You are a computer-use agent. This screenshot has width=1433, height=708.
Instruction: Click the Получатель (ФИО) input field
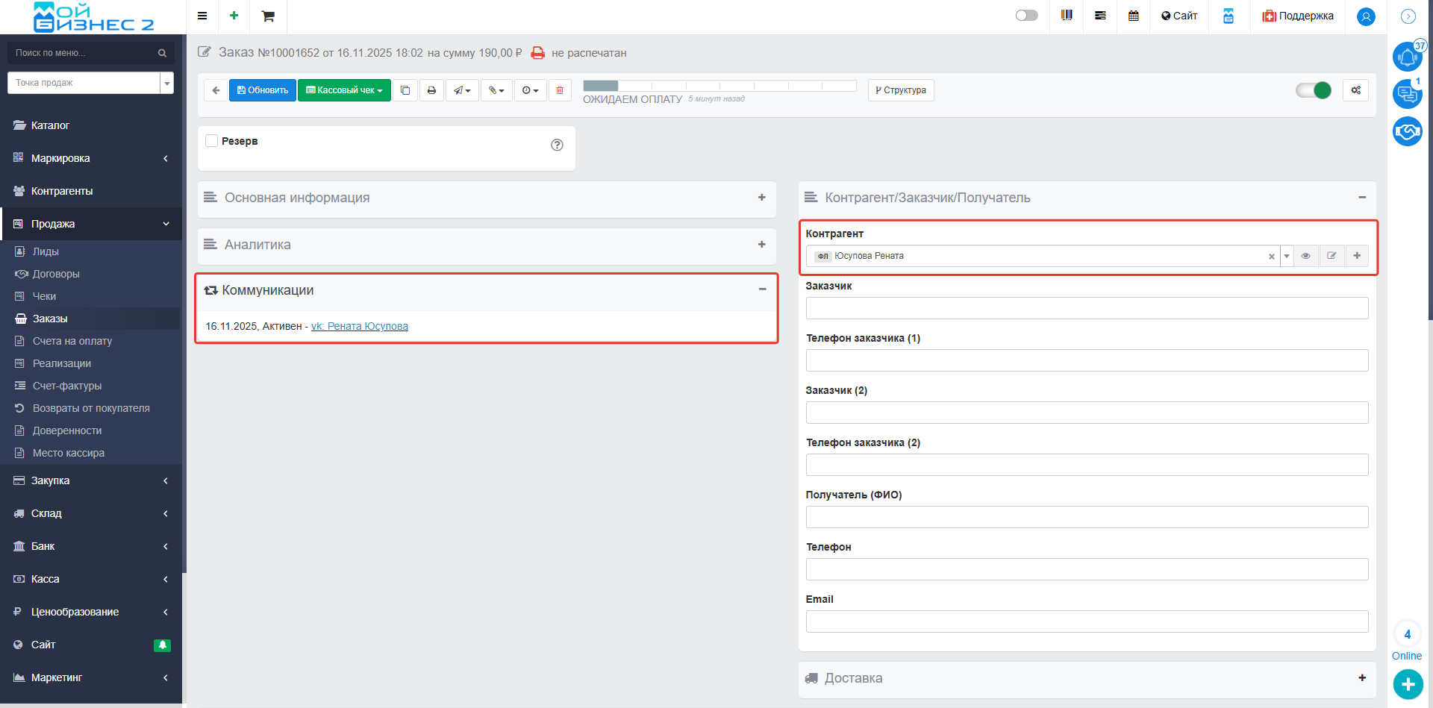(x=1087, y=517)
